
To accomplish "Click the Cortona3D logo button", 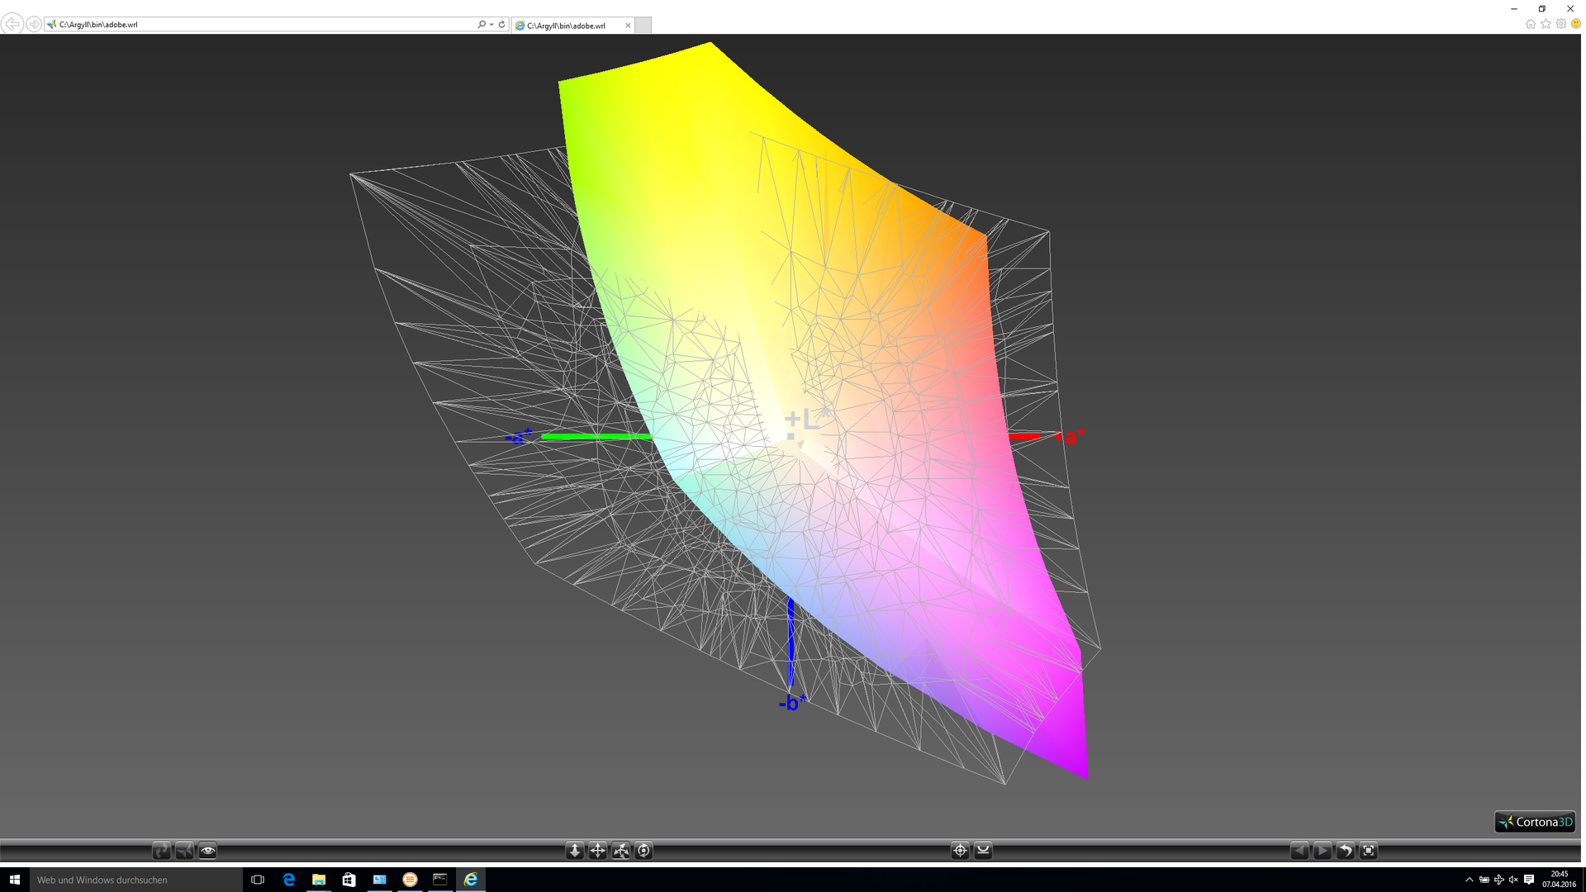I will [x=1535, y=822].
